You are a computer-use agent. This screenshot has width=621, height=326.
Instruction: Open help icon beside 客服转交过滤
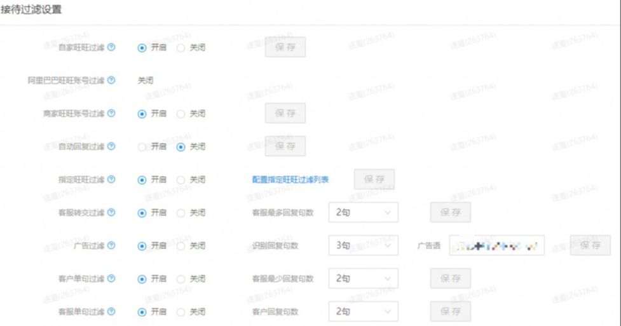pos(112,212)
